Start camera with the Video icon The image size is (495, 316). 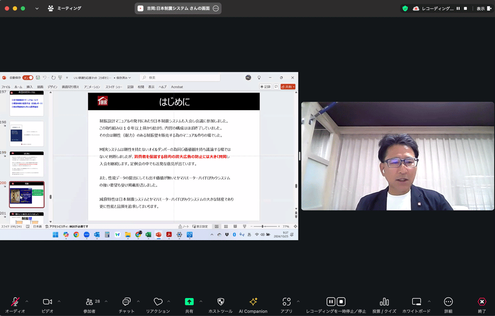(x=47, y=302)
